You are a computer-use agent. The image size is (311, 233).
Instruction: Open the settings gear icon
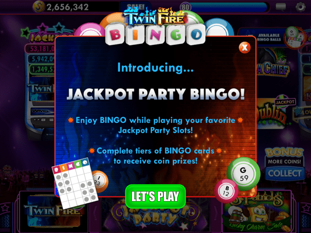(301, 7)
